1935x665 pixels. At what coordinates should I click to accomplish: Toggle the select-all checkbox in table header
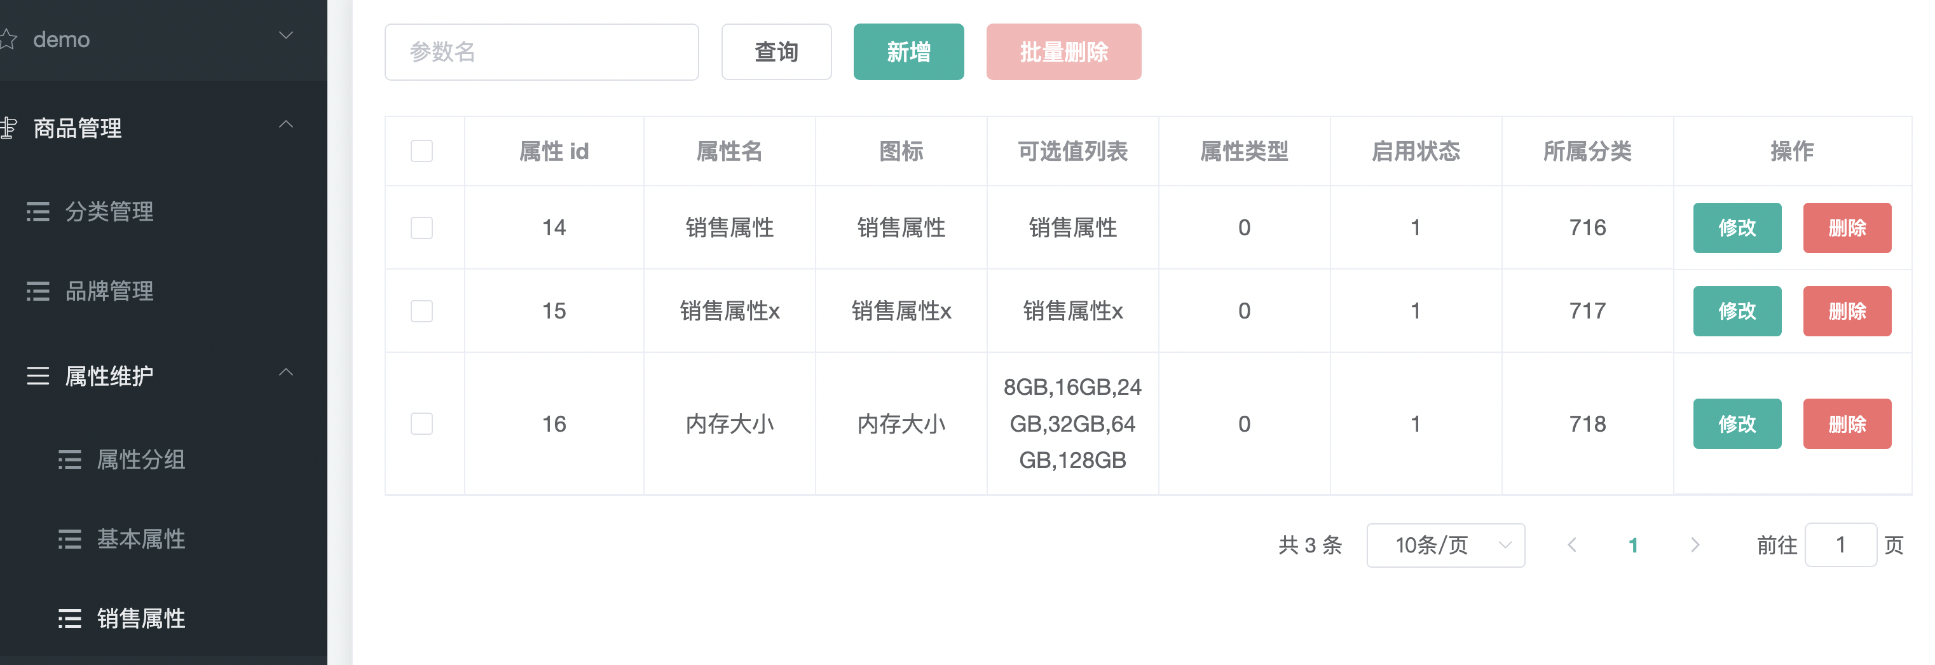click(421, 151)
